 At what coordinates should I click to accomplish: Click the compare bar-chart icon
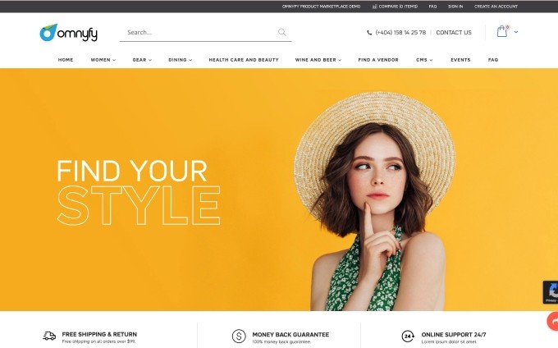[374, 7]
